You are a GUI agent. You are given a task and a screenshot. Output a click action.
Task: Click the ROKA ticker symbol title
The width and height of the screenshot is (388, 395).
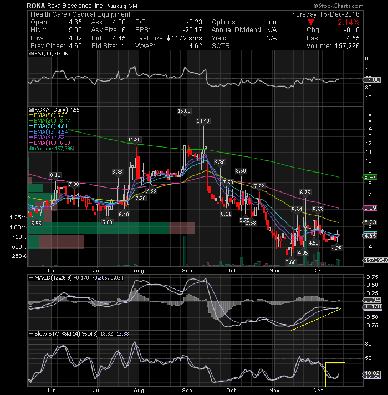click(x=36, y=6)
